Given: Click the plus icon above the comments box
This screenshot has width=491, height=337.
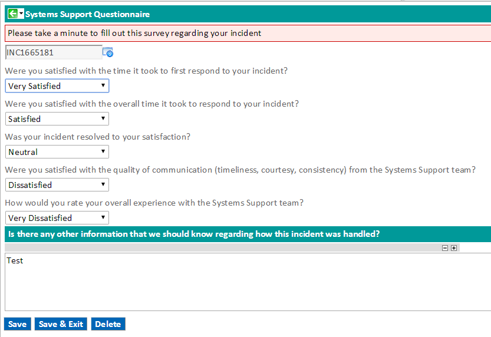Looking at the screenshot, I should click(x=454, y=248).
